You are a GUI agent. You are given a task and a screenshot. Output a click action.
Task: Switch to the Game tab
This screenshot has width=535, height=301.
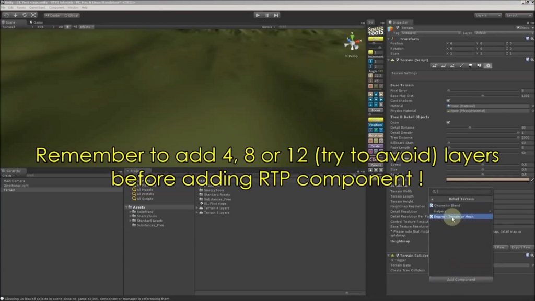(x=36, y=22)
